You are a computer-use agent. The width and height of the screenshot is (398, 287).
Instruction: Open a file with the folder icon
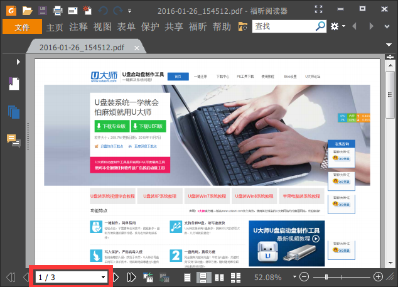tap(27, 11)
